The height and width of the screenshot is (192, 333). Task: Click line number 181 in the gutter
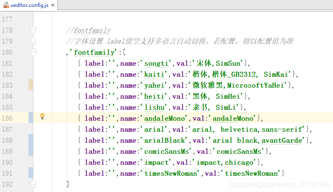(7, 63)
